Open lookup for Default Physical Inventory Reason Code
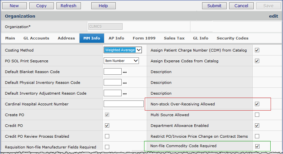Viewport: 283px width, 154px height. pyautogui.click(x=125, y=83)
